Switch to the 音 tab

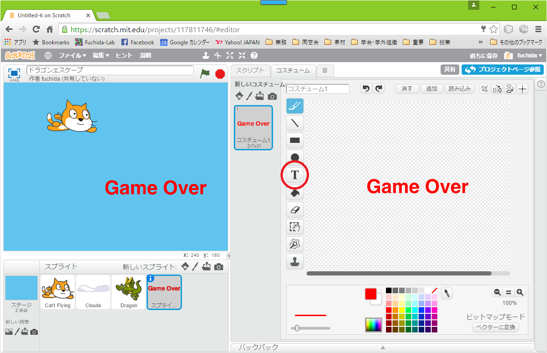pyautogui.click(x=324, y=71)
